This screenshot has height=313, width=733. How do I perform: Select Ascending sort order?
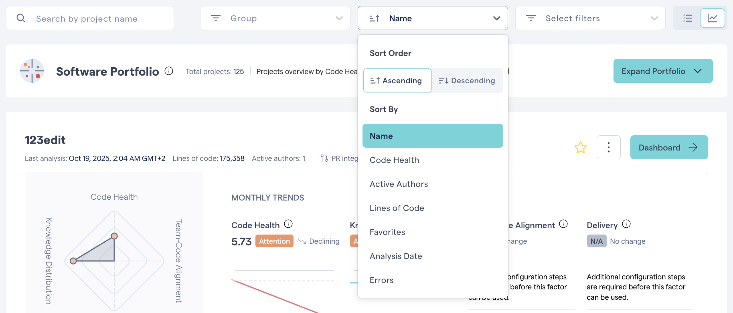(397, 80)
